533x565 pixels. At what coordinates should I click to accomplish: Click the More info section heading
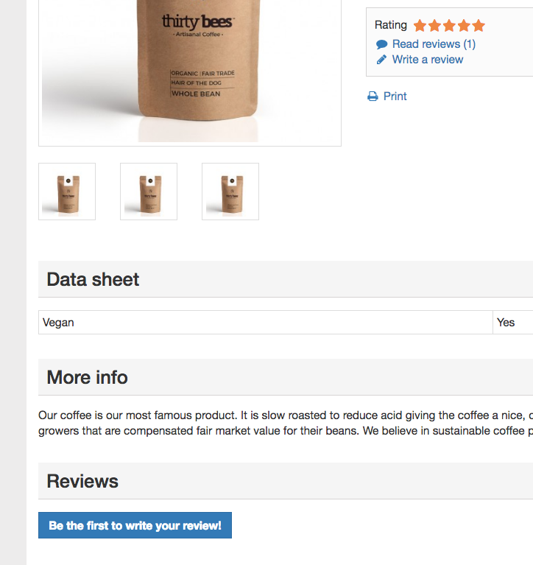coord(87,377)
